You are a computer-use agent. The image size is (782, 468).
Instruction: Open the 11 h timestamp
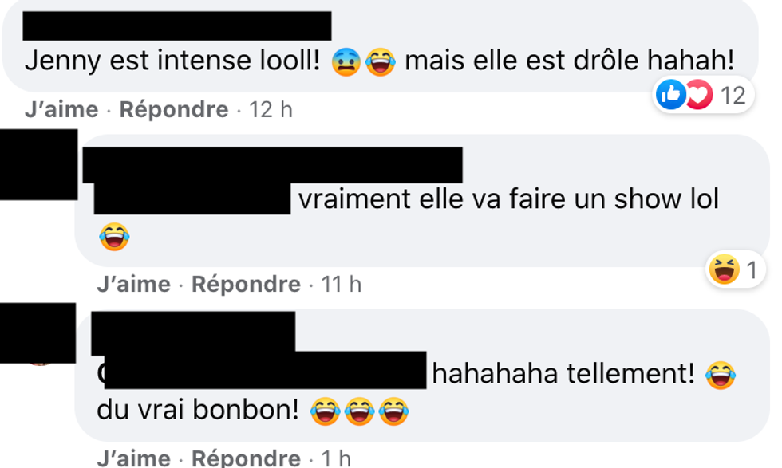(x=342, y=285)
